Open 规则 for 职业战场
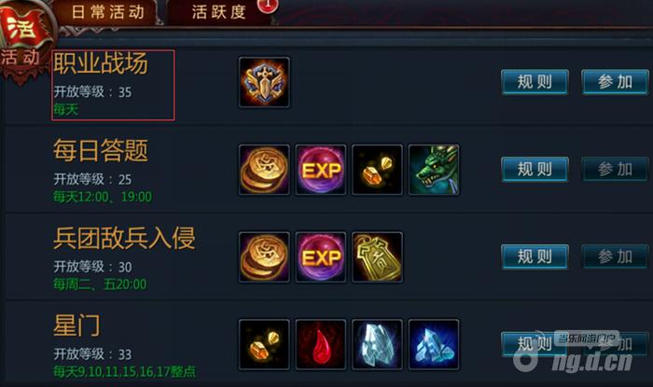This screenshot has width=653, height=387. [535, 82]
